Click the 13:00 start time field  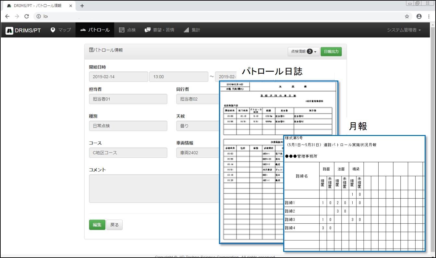[178, 77]
